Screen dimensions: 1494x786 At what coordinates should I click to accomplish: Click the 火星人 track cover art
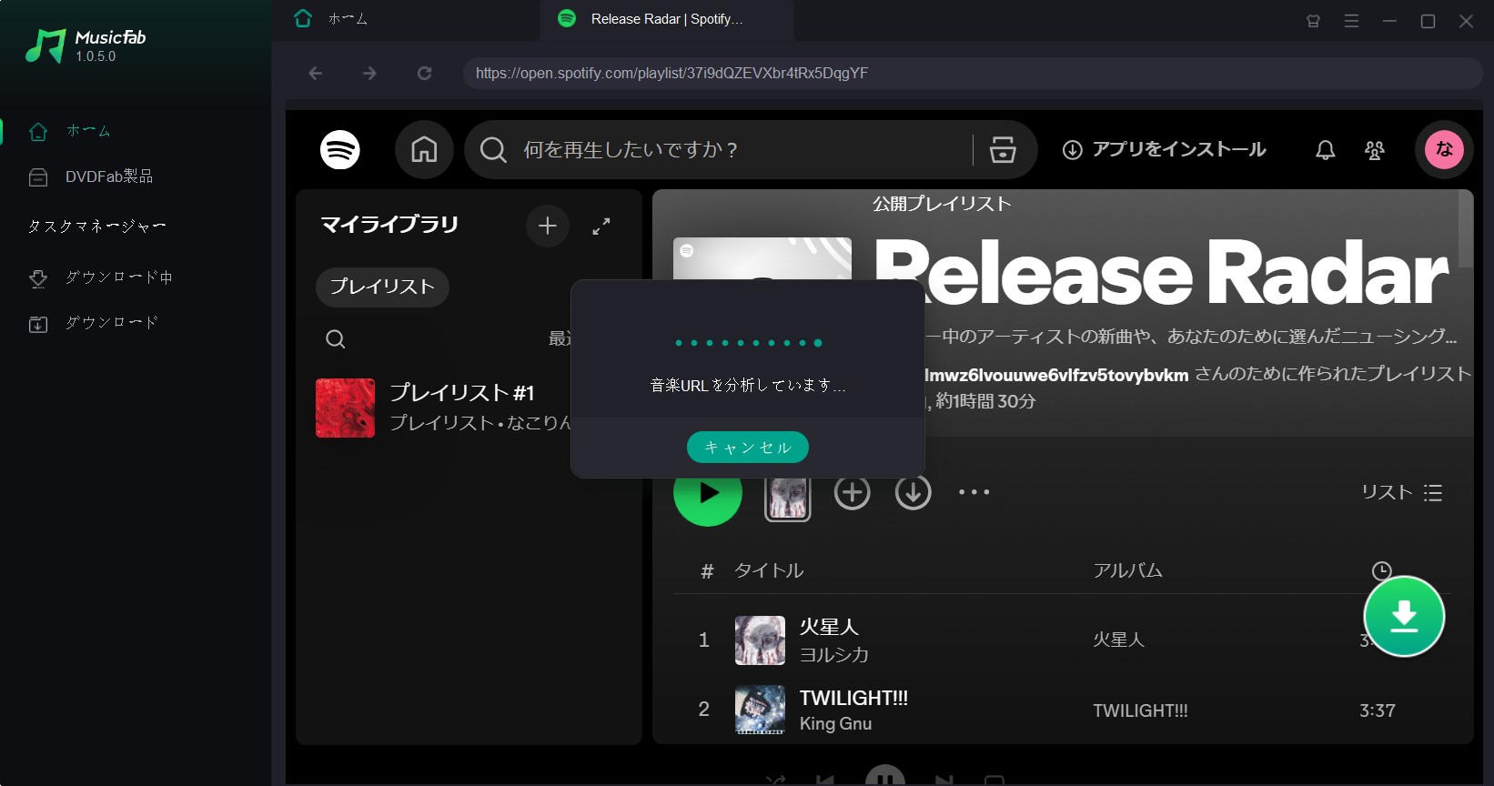[760, 640]
